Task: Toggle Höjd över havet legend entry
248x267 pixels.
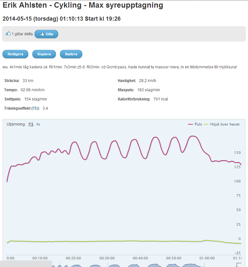Action: coord(225,124)
